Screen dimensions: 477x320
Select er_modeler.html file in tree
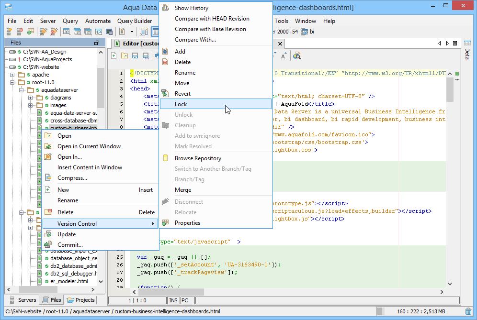coord(69,281)
